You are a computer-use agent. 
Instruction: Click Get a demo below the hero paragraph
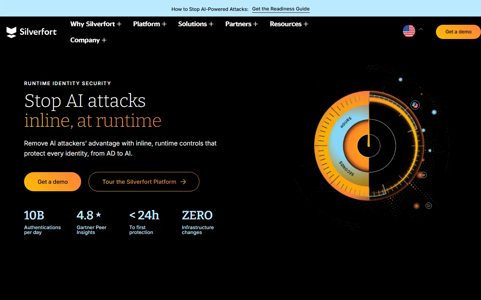coord(53,182)
